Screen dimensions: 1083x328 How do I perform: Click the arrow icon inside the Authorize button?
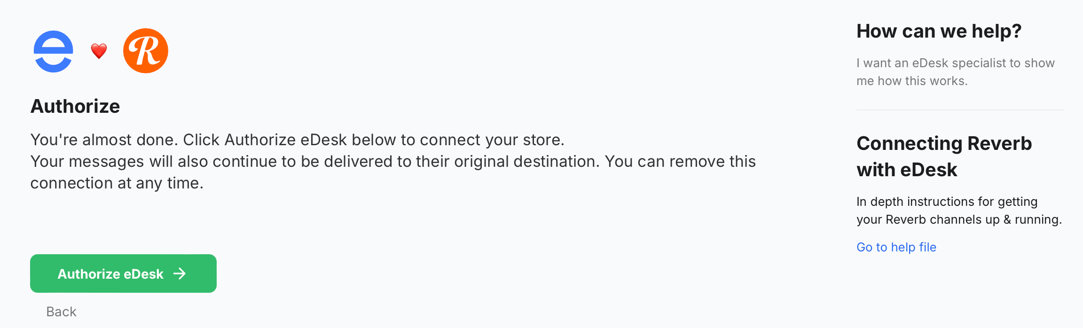(180, 273)
